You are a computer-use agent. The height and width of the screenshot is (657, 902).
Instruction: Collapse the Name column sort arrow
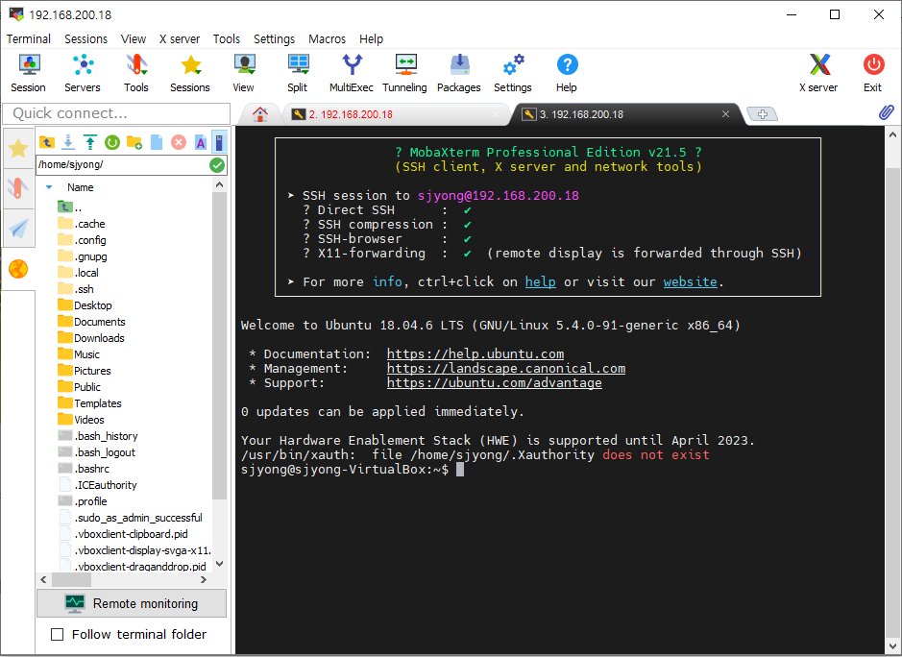[x=49, y=187]
